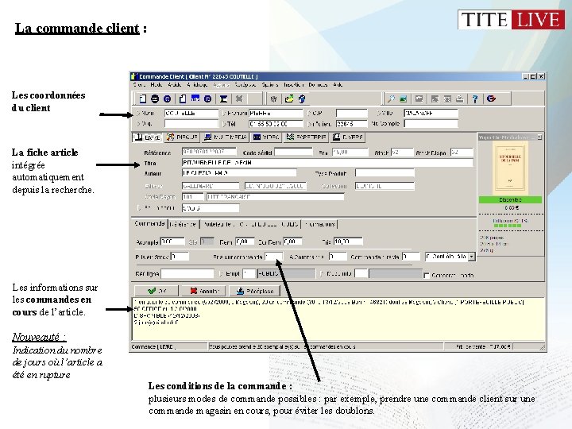
Task: Click the CP postal code field
Action: click(352, 113)
